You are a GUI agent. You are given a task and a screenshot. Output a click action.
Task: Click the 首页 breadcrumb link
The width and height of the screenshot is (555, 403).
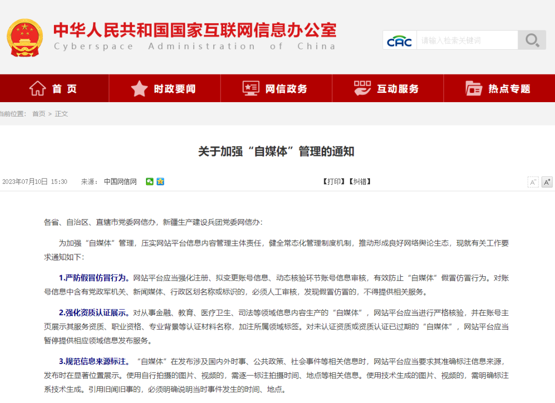[39, 114]
